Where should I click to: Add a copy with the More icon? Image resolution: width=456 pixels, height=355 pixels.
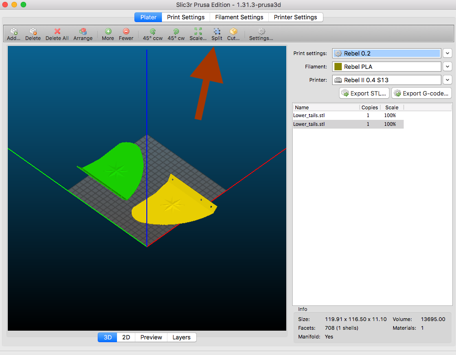(108, 32)
